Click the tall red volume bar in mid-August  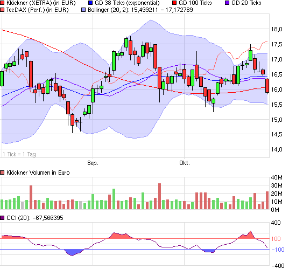[x=31, y=197]
